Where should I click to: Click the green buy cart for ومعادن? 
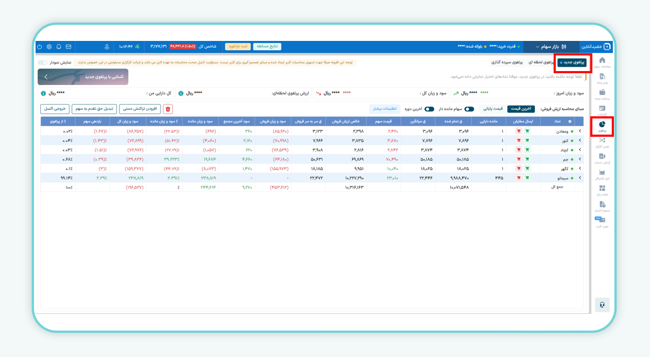coord(527,131)
